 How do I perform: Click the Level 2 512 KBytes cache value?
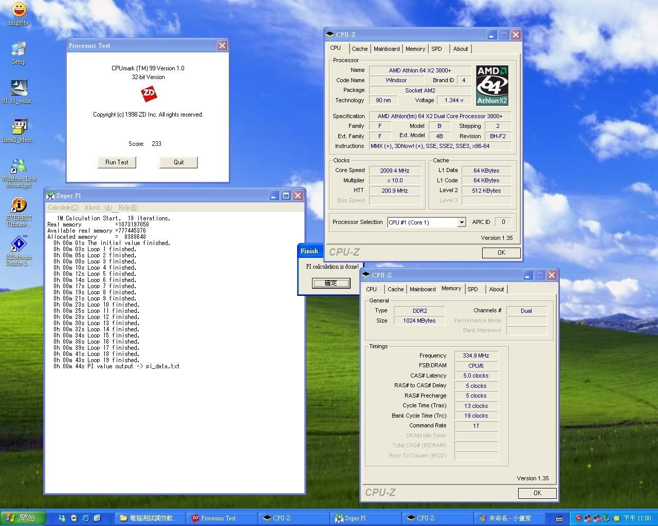[486, 191]
